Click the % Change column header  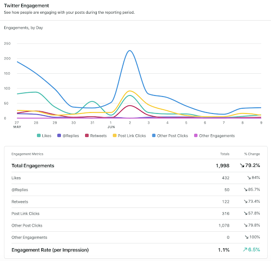(x=252, y=154)
